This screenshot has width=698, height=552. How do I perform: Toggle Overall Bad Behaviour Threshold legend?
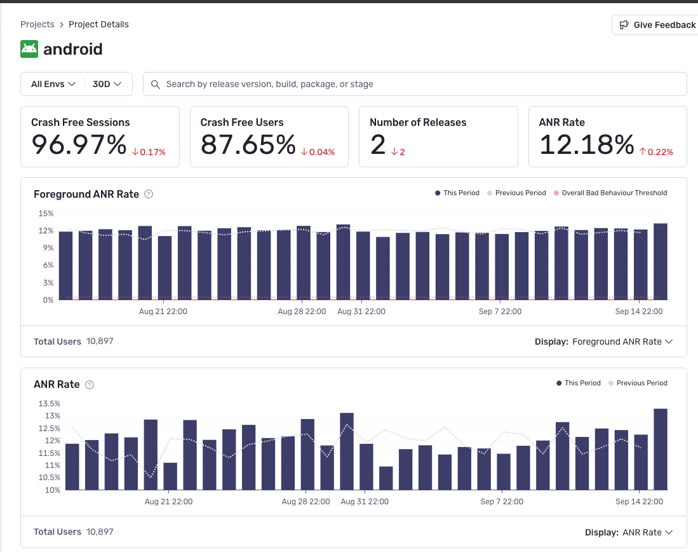pyautogui.click(x=610, y=193)
